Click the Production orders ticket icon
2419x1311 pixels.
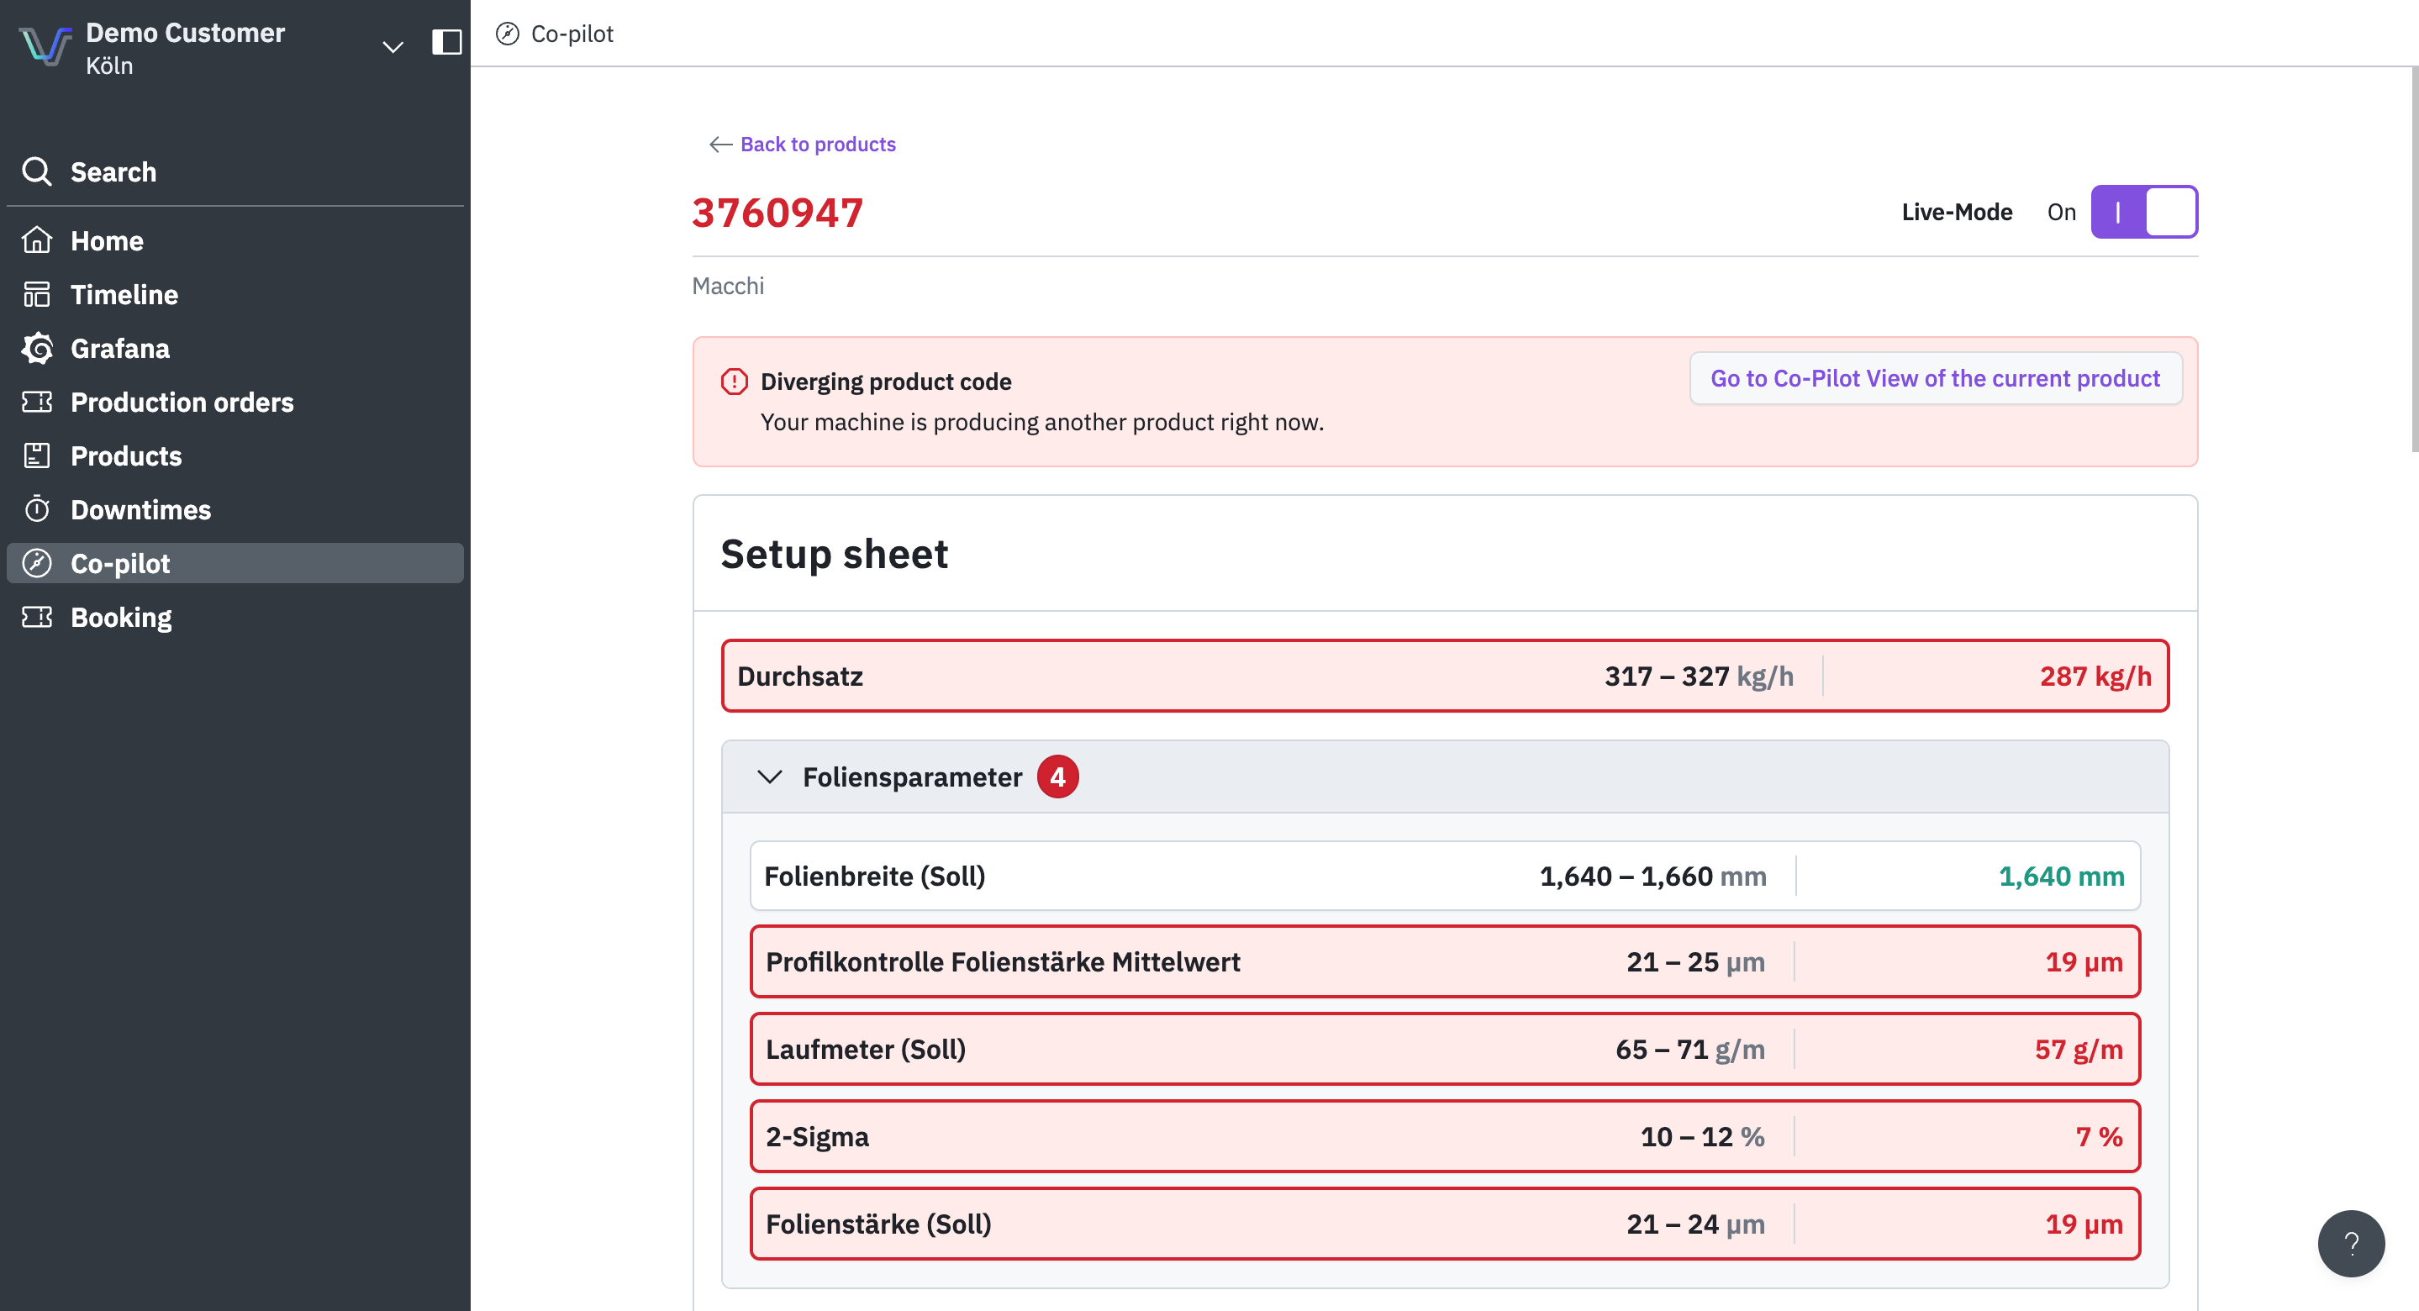click(37, 402)
